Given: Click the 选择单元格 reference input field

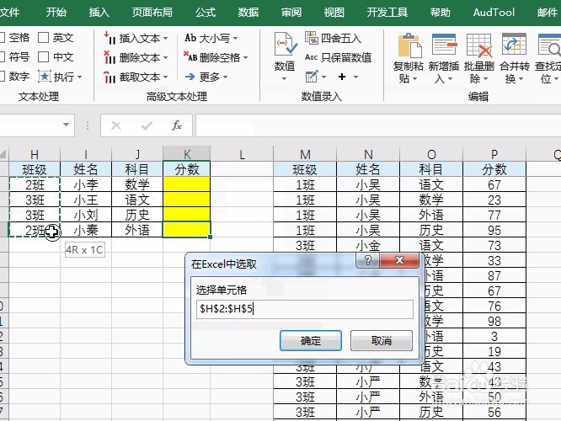Looking at the screenshot, I should [305, 309].
